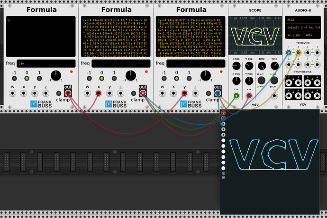Select the -1 button on leftmost Formula module
The height and width of the screenshot is (218, 327).
click(x=14, y=79)
